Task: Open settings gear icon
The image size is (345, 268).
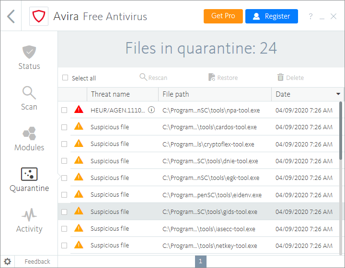Action: point(8,261)
